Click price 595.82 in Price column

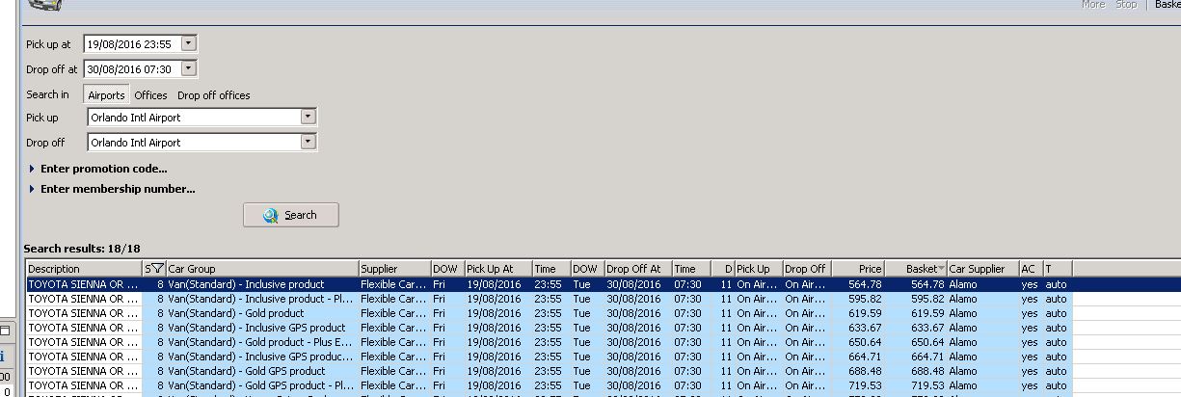pyautogui.click(x=865, y=299)
